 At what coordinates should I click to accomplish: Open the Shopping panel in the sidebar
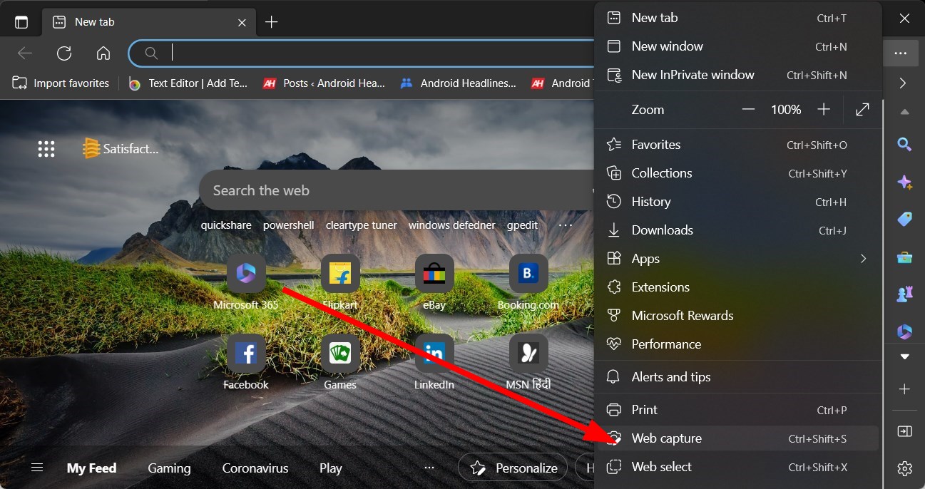pyautogui.click(x=904, y=220)
